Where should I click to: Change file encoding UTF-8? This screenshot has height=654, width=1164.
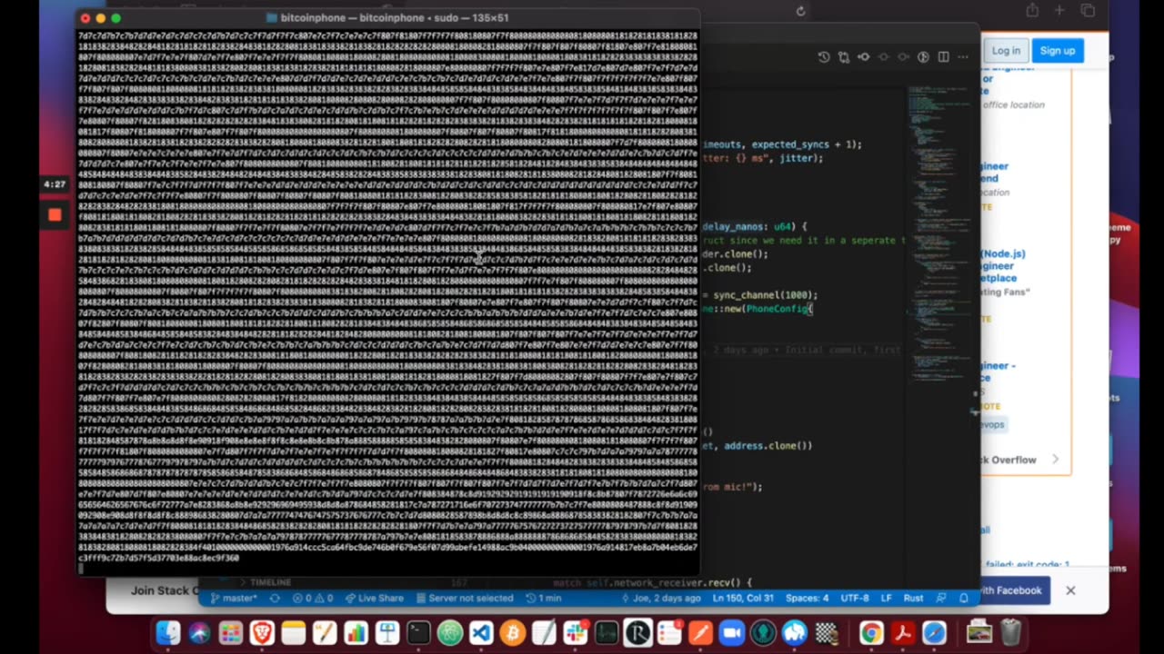pyautogui.click(x=855, y=599)
